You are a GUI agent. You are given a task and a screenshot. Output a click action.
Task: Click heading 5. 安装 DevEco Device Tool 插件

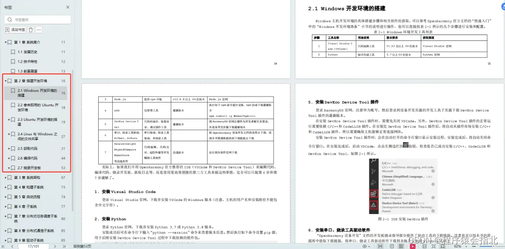coord(343,102)
